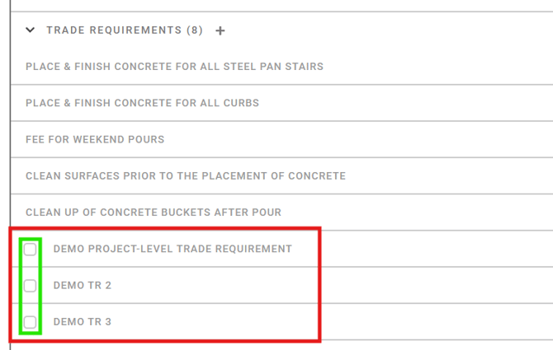Tick the Demo TR 2 checkbox
553x350 pixels.
point(31,286)
